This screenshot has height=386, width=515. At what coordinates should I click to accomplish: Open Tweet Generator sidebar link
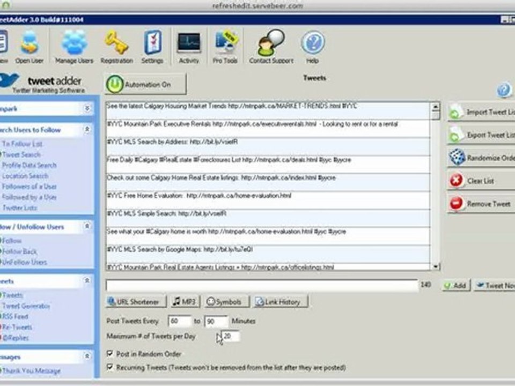[x=26, y=306]
